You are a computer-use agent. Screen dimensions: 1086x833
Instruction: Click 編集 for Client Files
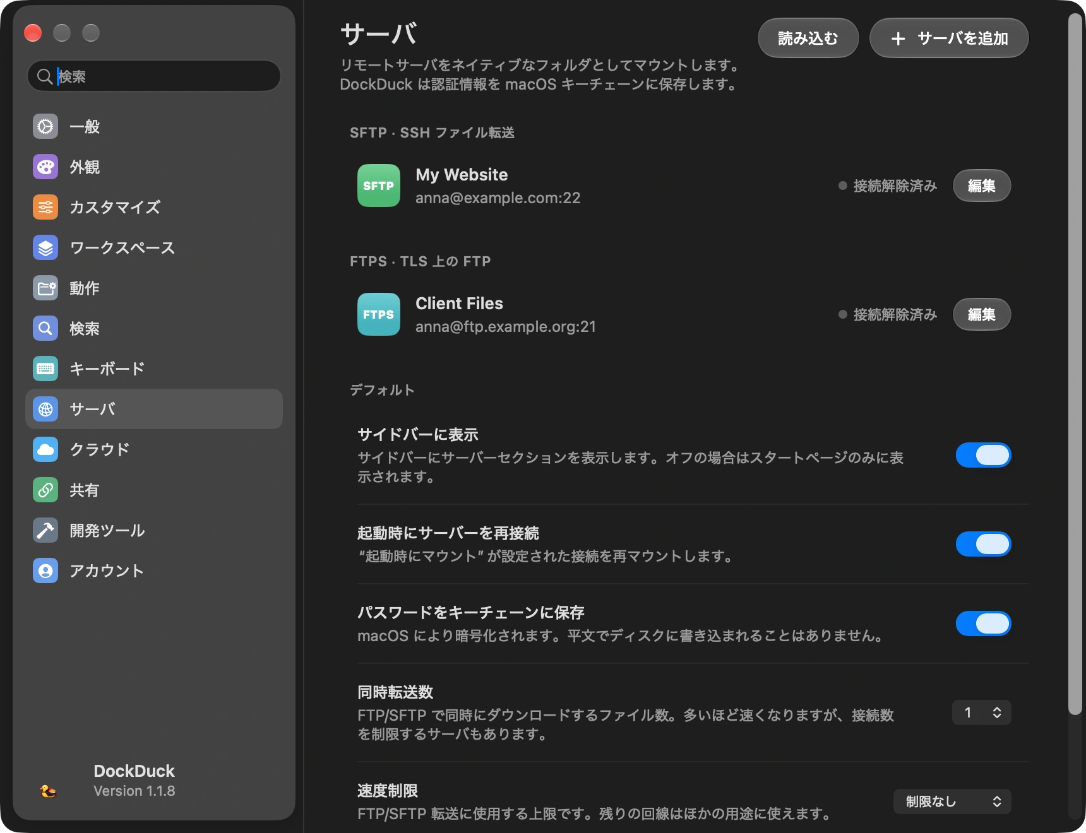pos(982,314)
